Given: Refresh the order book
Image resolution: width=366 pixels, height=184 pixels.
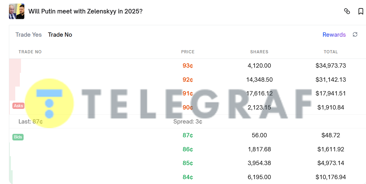Looking at the screenshot, I should [355, 35].
